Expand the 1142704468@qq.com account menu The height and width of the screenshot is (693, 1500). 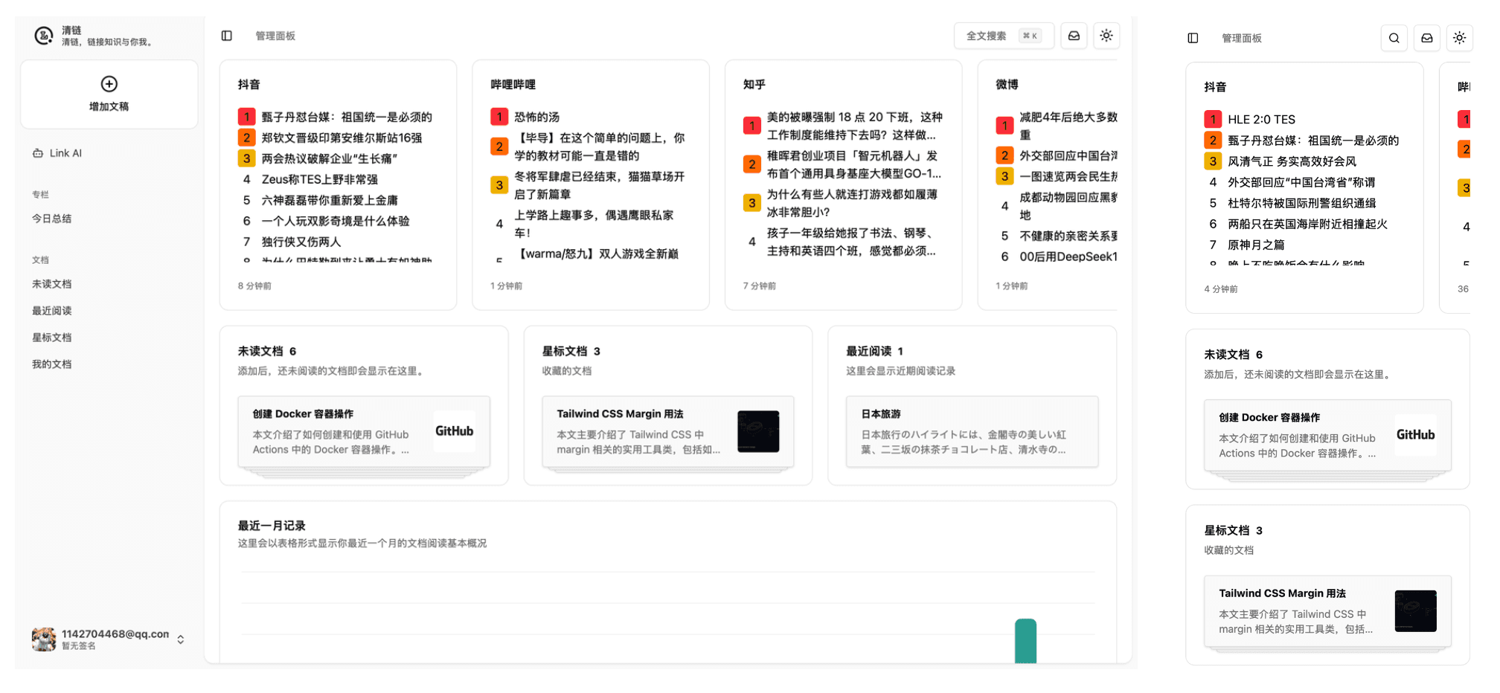(x=181, y=639)
